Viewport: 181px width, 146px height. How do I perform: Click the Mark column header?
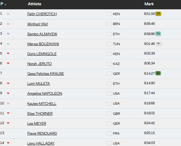(149, 4)
